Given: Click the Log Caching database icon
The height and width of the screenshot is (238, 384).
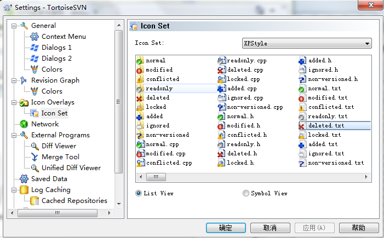Looking at the screenshot, I should point(24,189).
